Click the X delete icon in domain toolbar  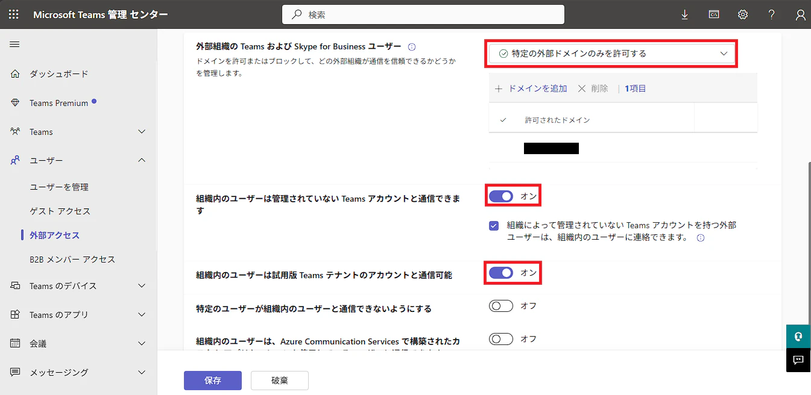click(x=582, y=89)
